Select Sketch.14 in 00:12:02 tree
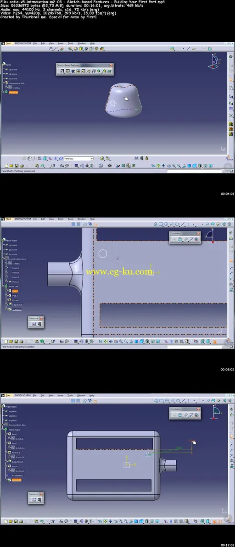The width and height of the screenshot is (235, 547). point(20,448)
